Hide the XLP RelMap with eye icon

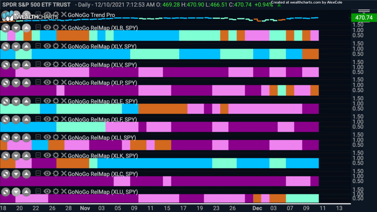[x=47, y=82]
